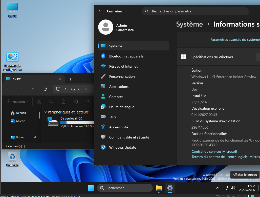Click the Windows logo in Spécifications section
The image size is (260, 197).
(x=184, y=57)
